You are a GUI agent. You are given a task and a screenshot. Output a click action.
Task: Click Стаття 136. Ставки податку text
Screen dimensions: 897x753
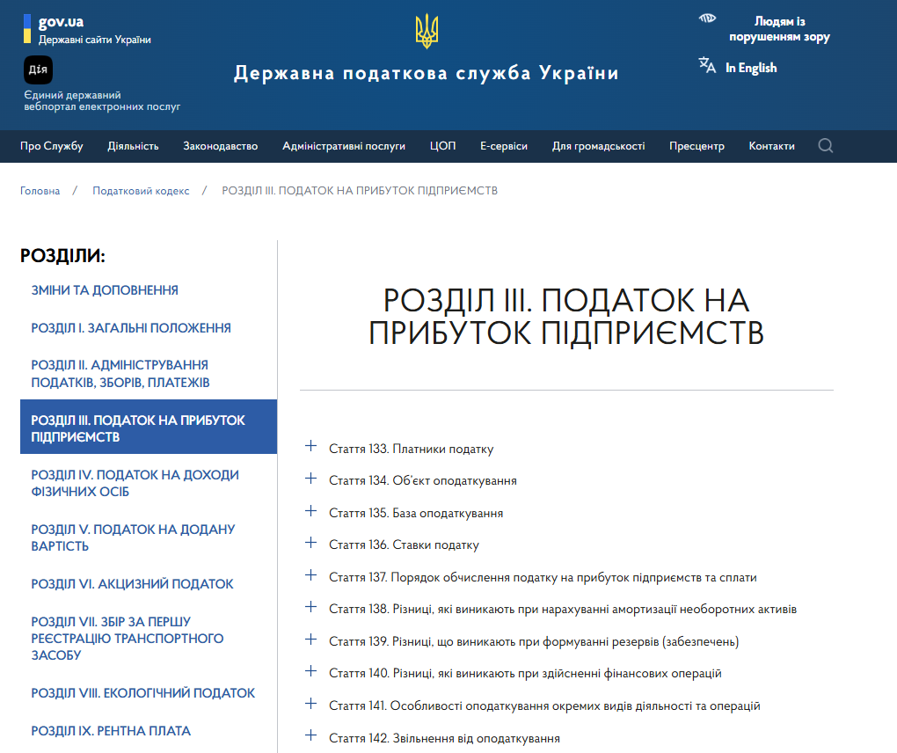(x=404, y=545)
